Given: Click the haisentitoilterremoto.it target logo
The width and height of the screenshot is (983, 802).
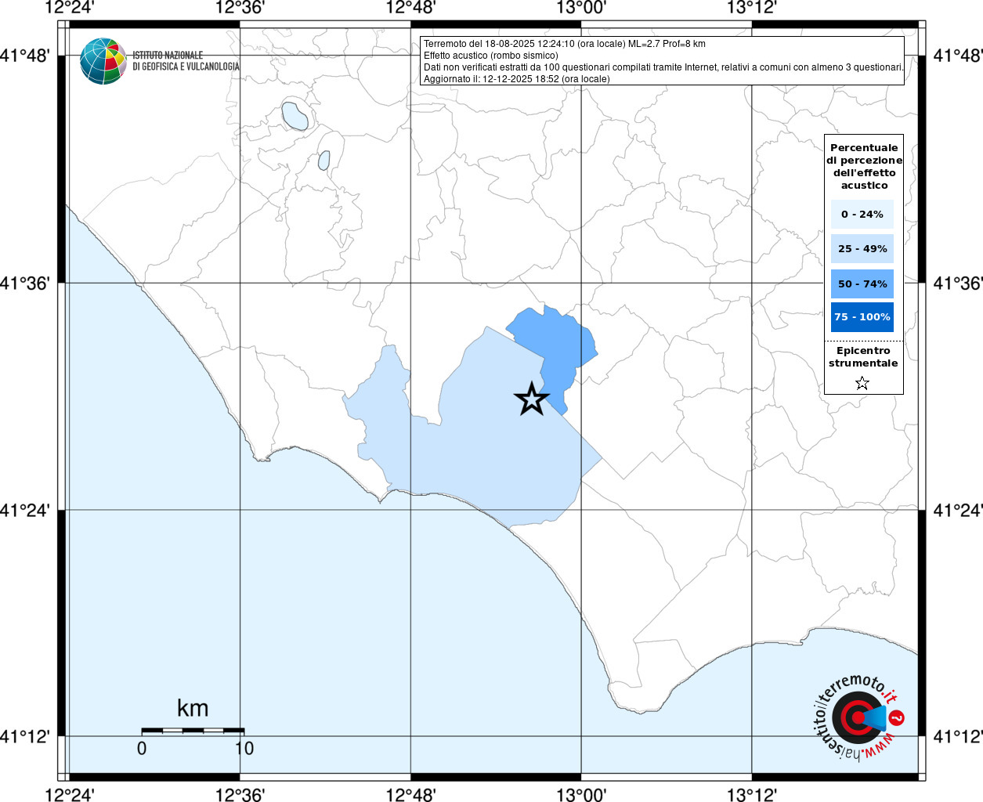Looking at the screenshot, I should (859, 719).
